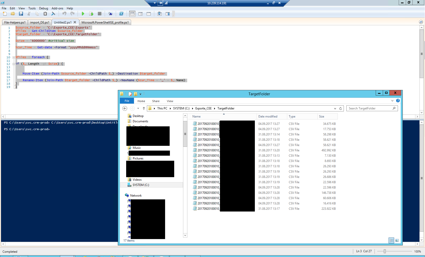Switch to the import_DE.ps1 tab
425x257 pixels.
pyautogui.click(x=40, y=22)
